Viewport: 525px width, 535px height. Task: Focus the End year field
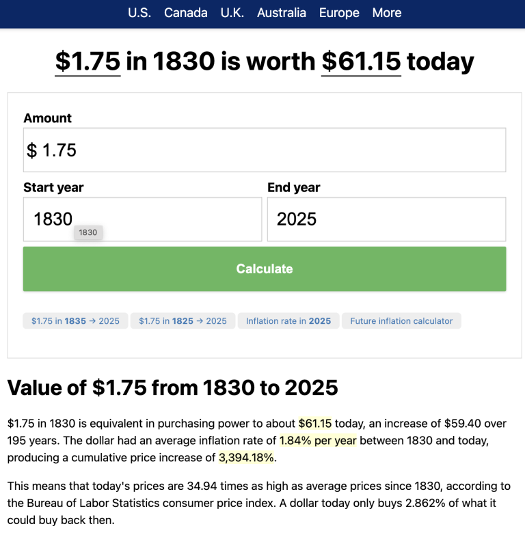(x=386, y=219)
